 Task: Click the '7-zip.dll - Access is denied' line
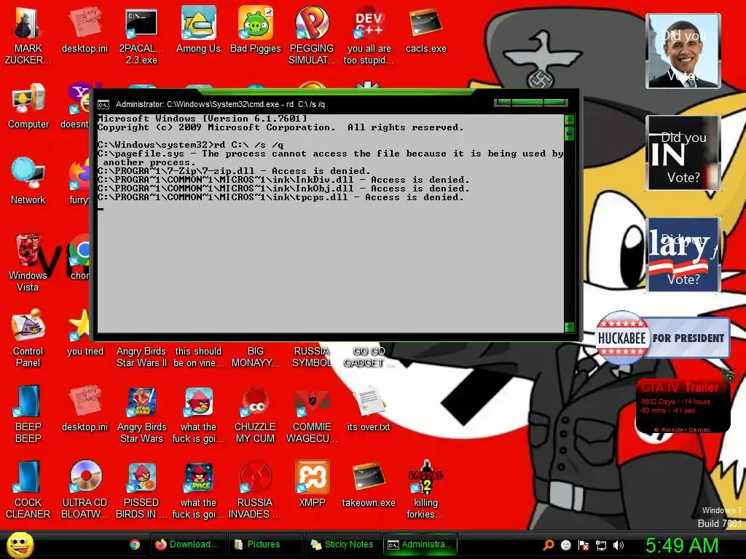pyautogui.click(x=234, y=171)
